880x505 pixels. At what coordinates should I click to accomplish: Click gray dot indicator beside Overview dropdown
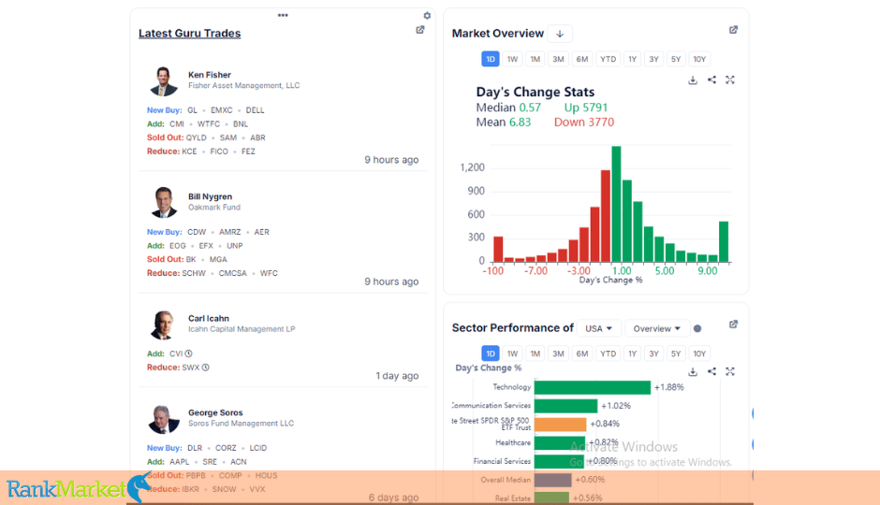tap(697, 329)
